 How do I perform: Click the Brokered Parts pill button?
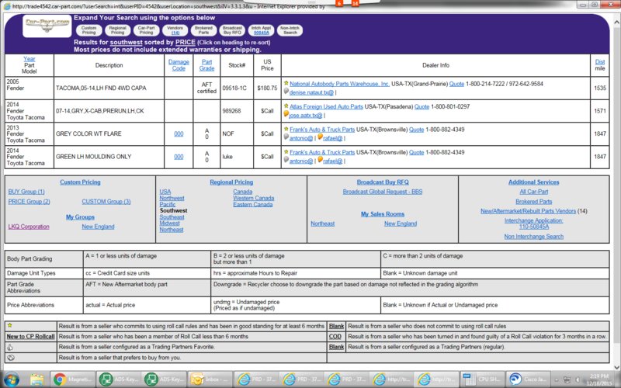pyautogui.click(x=203, y=30)
